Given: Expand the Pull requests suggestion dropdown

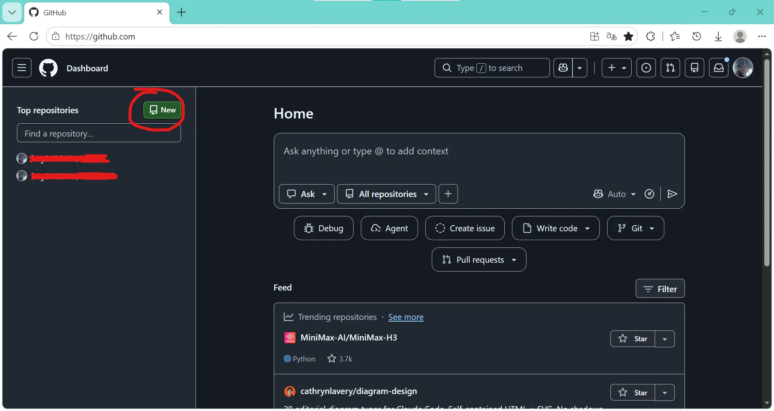Looking at the screenshot, I should [x=479, y=259].
